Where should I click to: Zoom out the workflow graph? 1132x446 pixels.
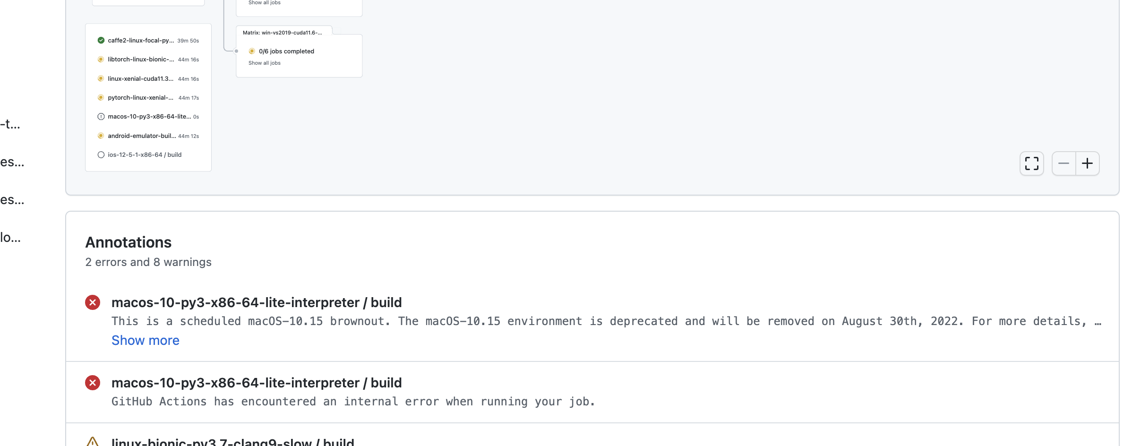pyautogui.click(x=1063, y=163)
